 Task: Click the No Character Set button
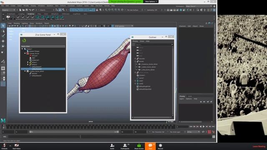click(158, 132)
